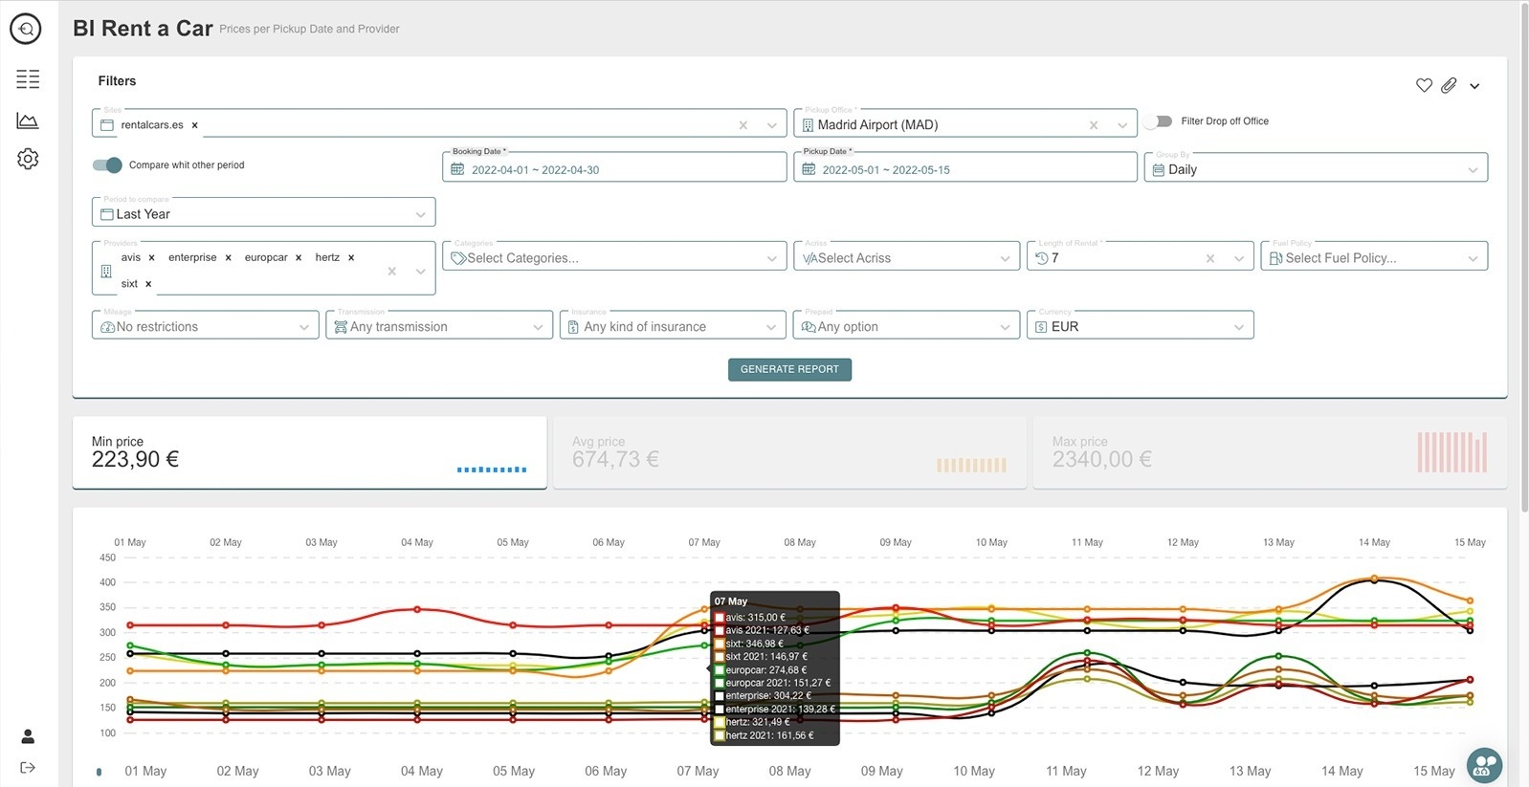Open the settings gear icon in sidebar
Viewport: 1529px width, 787px height.
pyautogui.click(x=28, y=159)
